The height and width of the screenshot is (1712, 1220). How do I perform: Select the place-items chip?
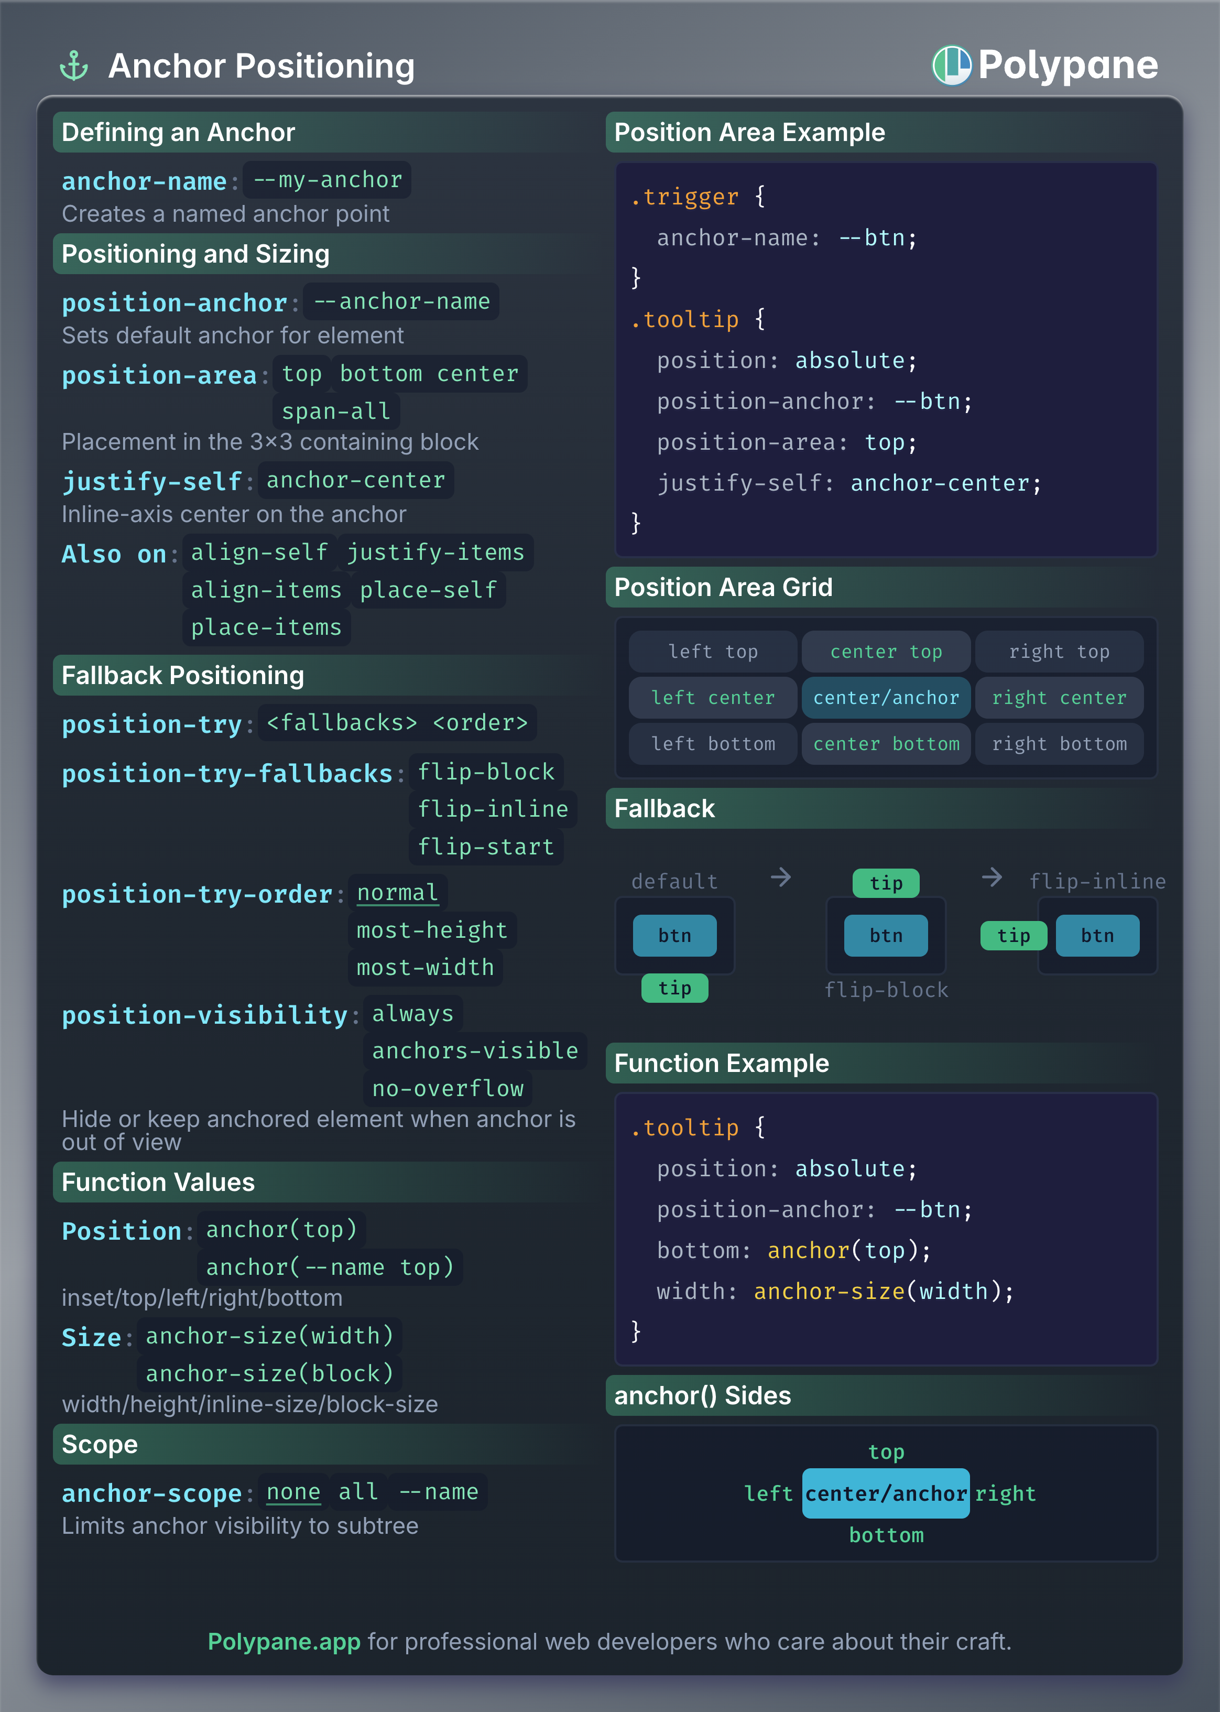tap(266, 627)
